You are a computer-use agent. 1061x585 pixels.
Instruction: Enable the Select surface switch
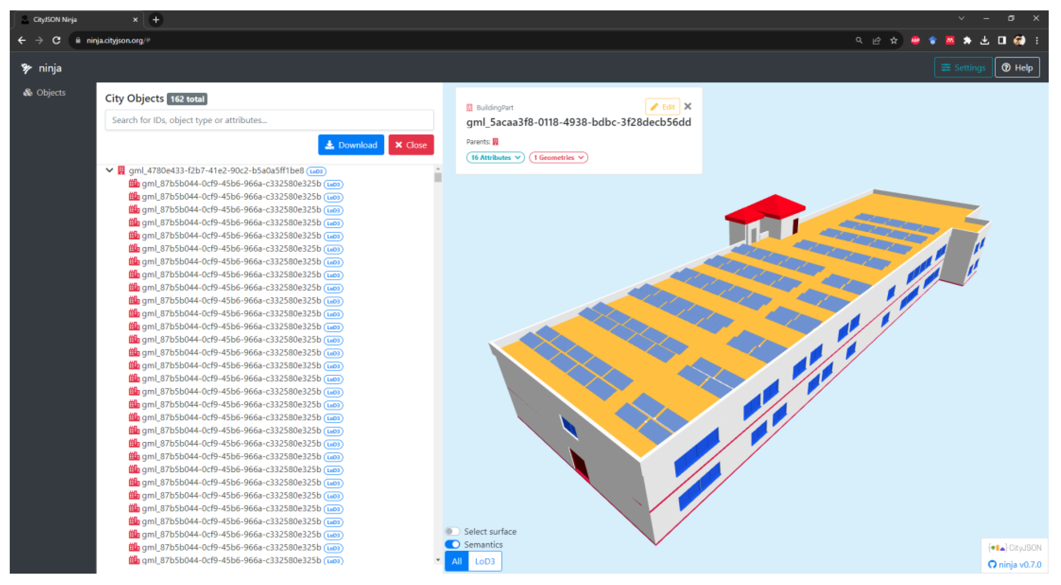(x=452, y=531)
